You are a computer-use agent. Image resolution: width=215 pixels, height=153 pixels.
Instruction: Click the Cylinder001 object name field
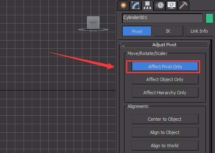[x=162, y=18]
